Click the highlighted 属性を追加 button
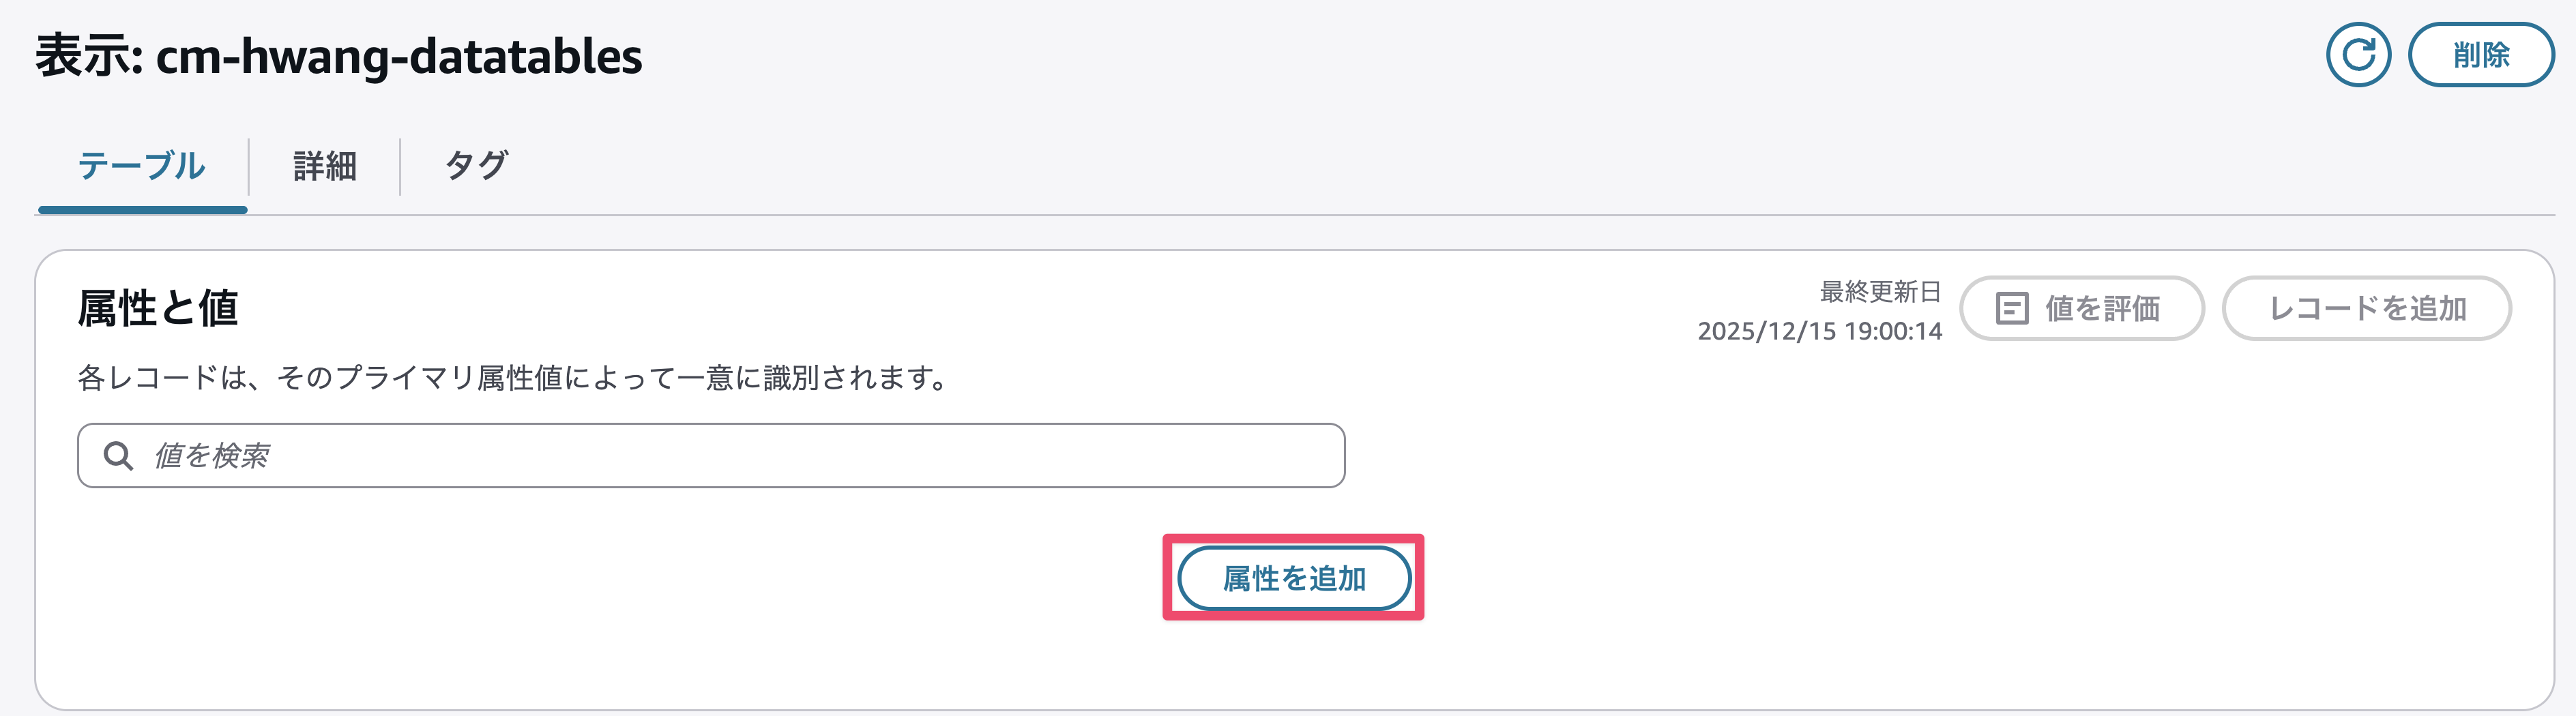 coord(1294,578)
